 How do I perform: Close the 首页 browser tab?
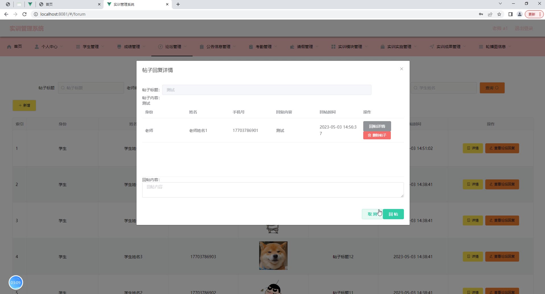(99, 4)
